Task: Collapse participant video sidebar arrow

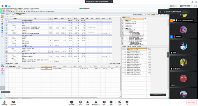Action: coord(168,55)
